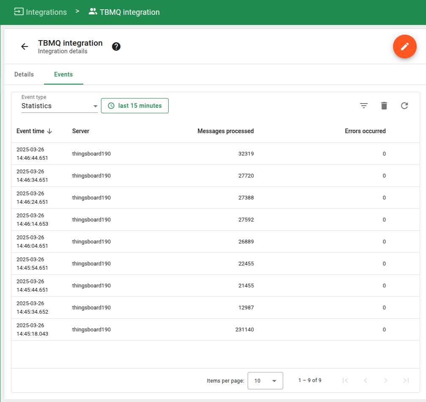Click messages processed value 22455
The width and height of the screenshot is (426, 402).
[246, 264]
